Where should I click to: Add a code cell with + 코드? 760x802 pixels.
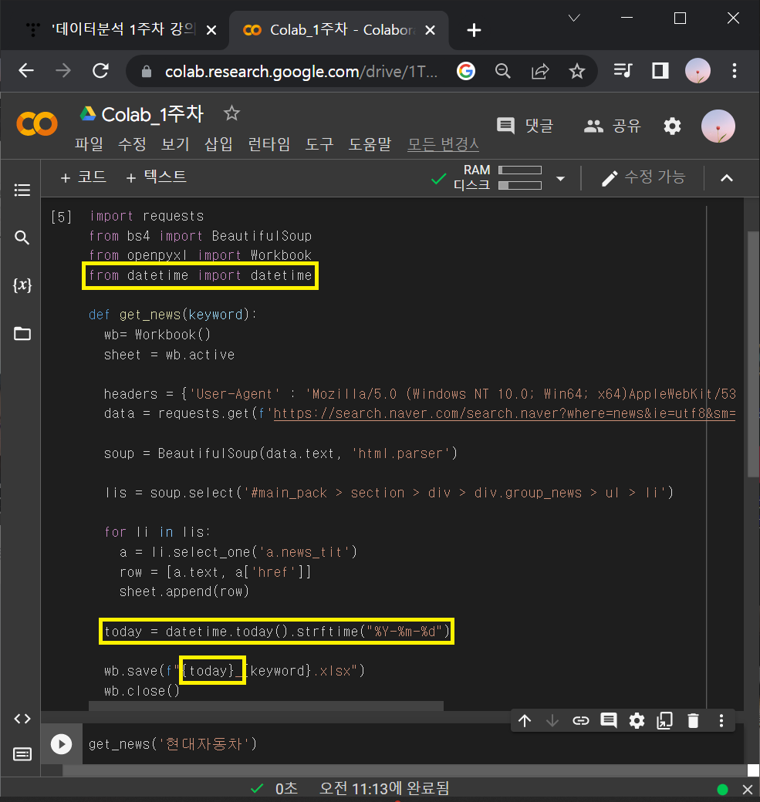(x=83, y=177)
